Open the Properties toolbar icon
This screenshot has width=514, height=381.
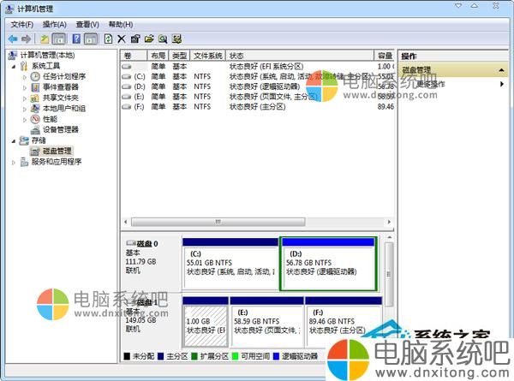pyautogui.click(x=135, y=39)
